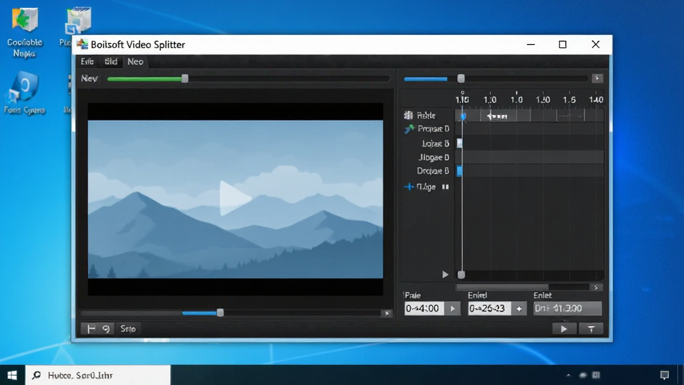The width and height of the screenshot is (684, 385).
Task: Click the Prale time input field
Action: click(424, 309)
